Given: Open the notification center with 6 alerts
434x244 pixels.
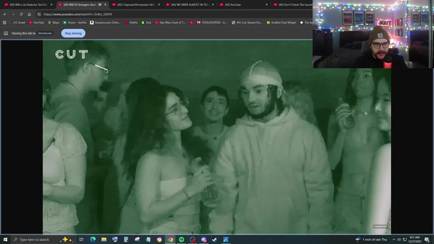Looking at the screenshot, I should pos(427,240).
